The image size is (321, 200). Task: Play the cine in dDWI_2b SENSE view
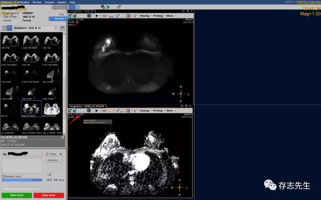click(96, 111)
